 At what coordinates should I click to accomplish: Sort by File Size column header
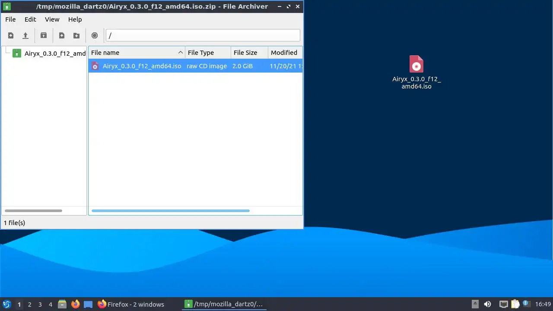pyautogui.click(x=249, y=53)
